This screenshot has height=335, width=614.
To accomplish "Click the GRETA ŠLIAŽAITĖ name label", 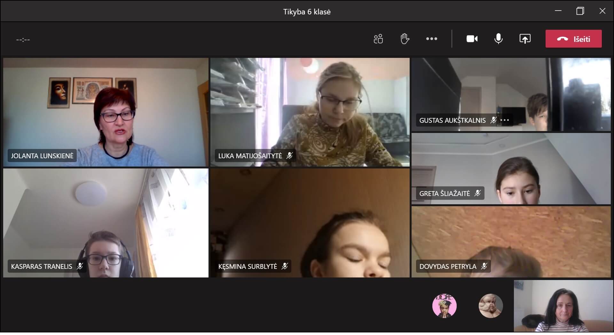I will 445,194.
